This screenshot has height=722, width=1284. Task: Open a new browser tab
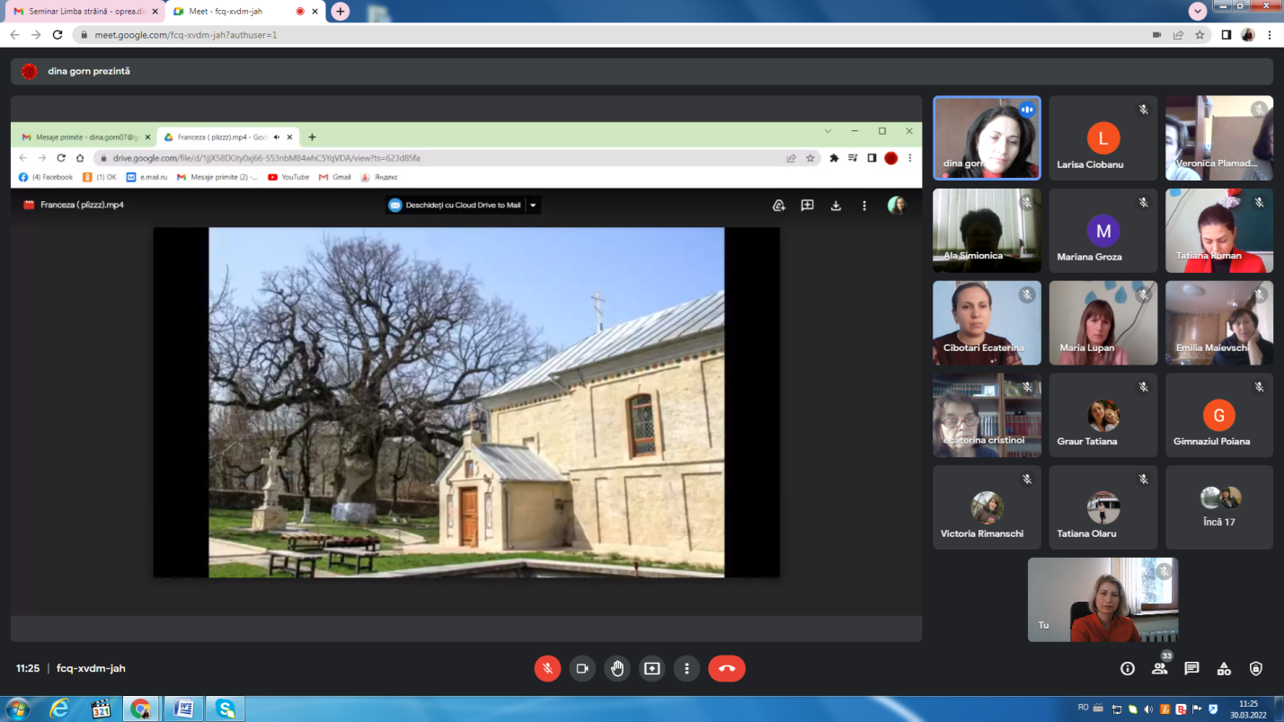(x=340, y=11)
